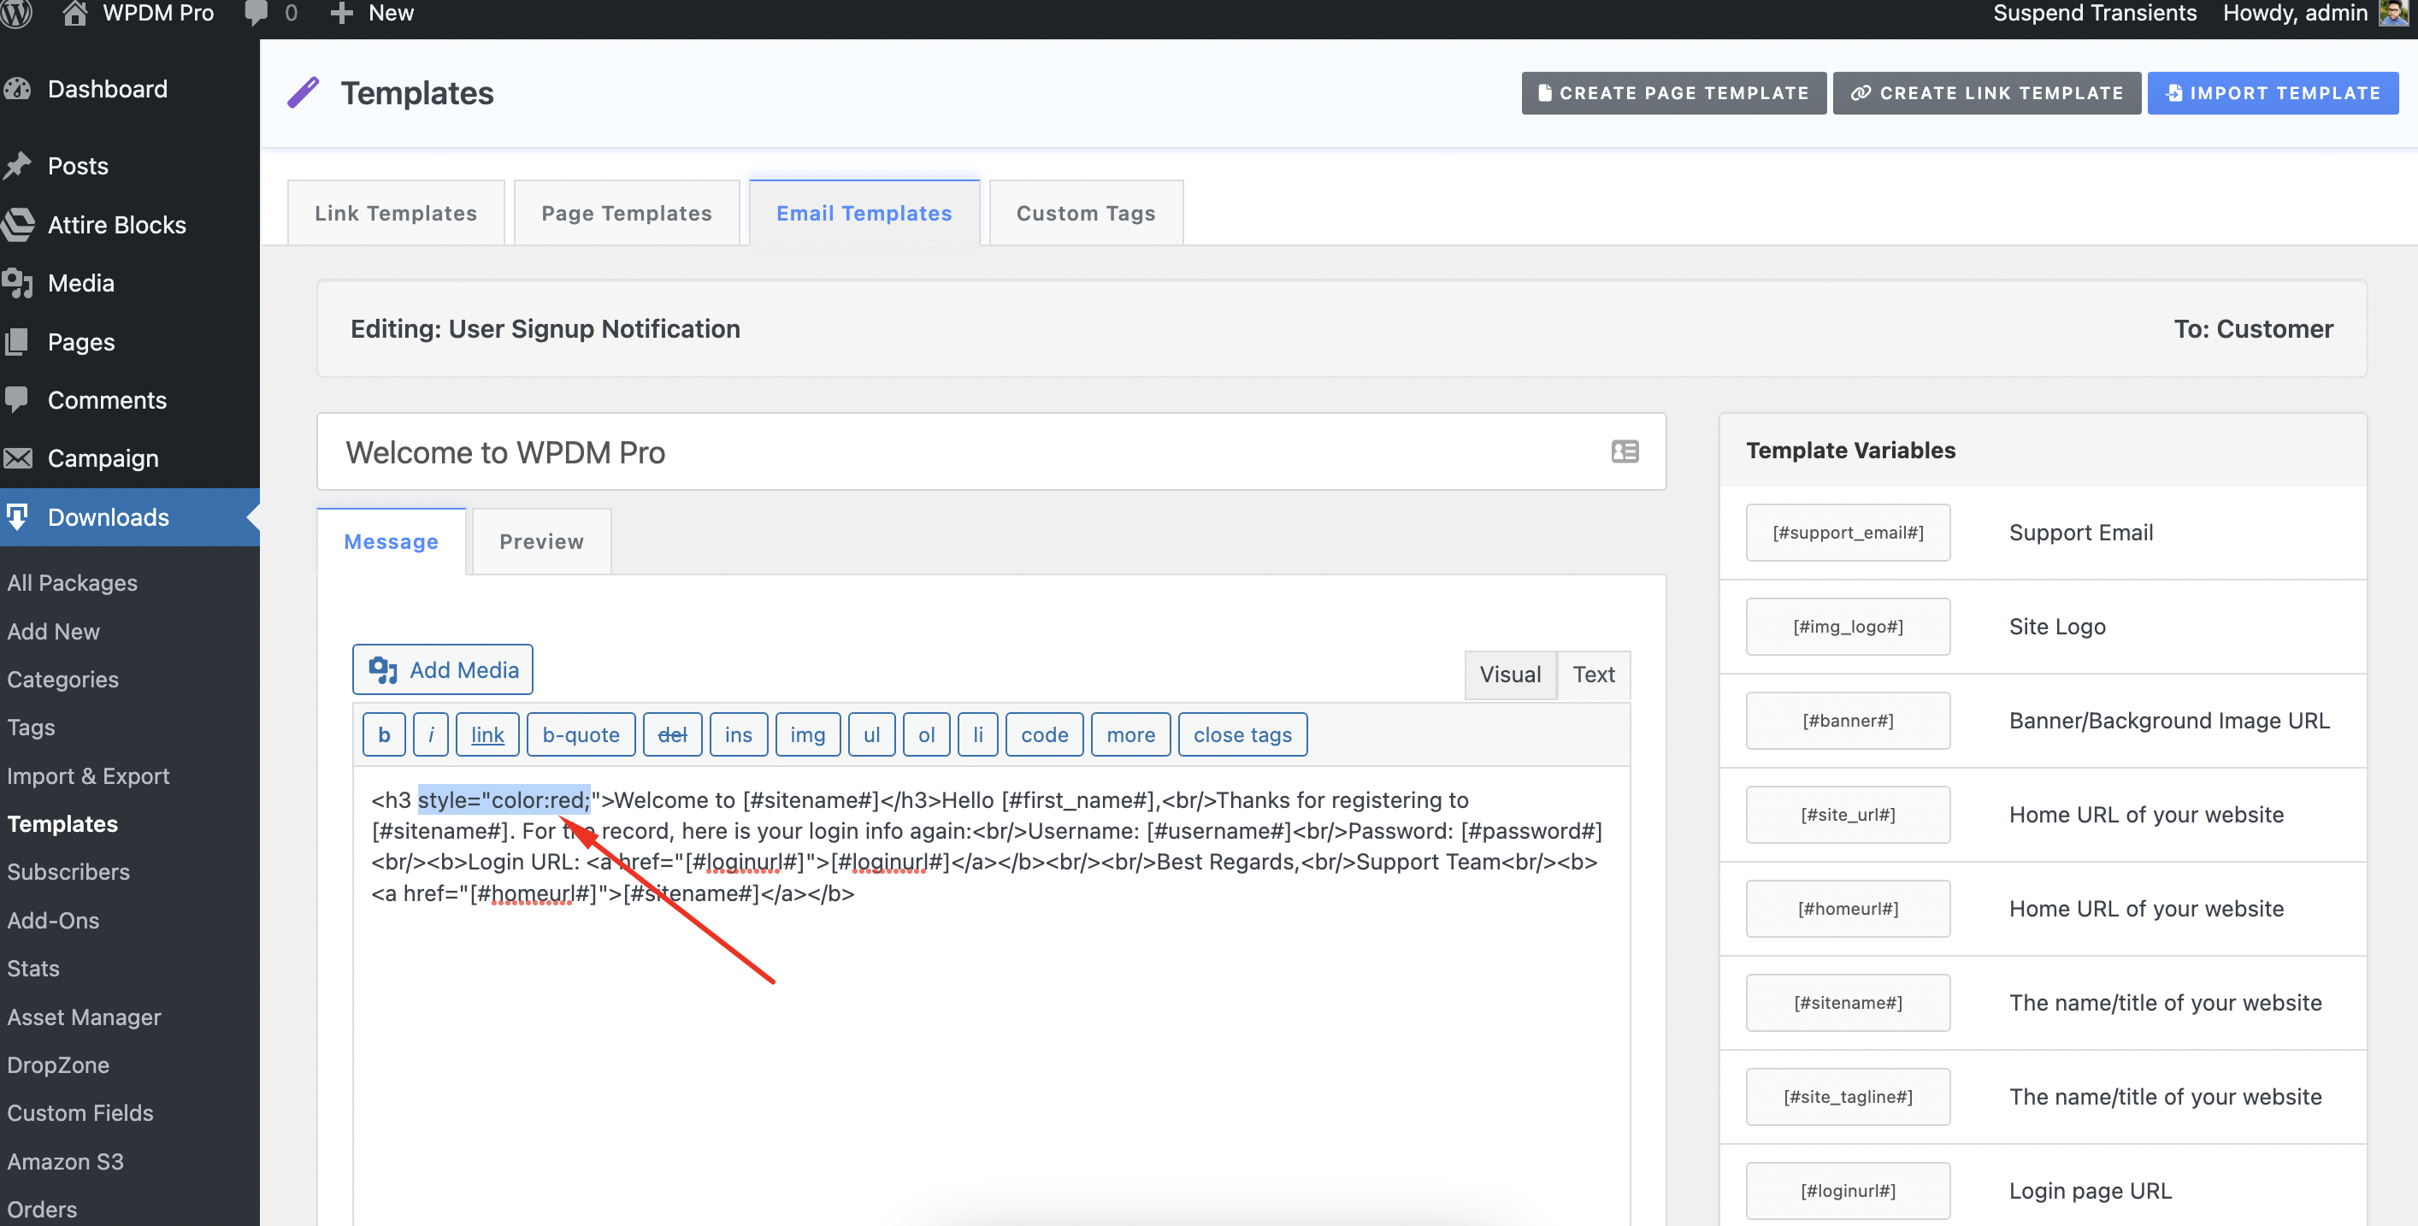This screenshot has width=2418, height=1226.
Task: Open Amazon S3 submenu
Action: (x=66, y=1162)
